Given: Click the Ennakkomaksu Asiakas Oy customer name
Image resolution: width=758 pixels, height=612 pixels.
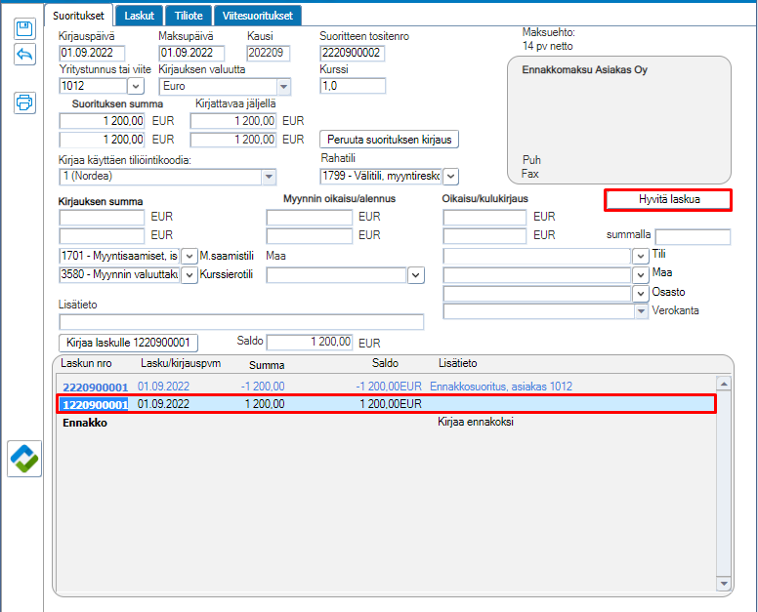Looking at the screenshot, I should click(584, 69).
